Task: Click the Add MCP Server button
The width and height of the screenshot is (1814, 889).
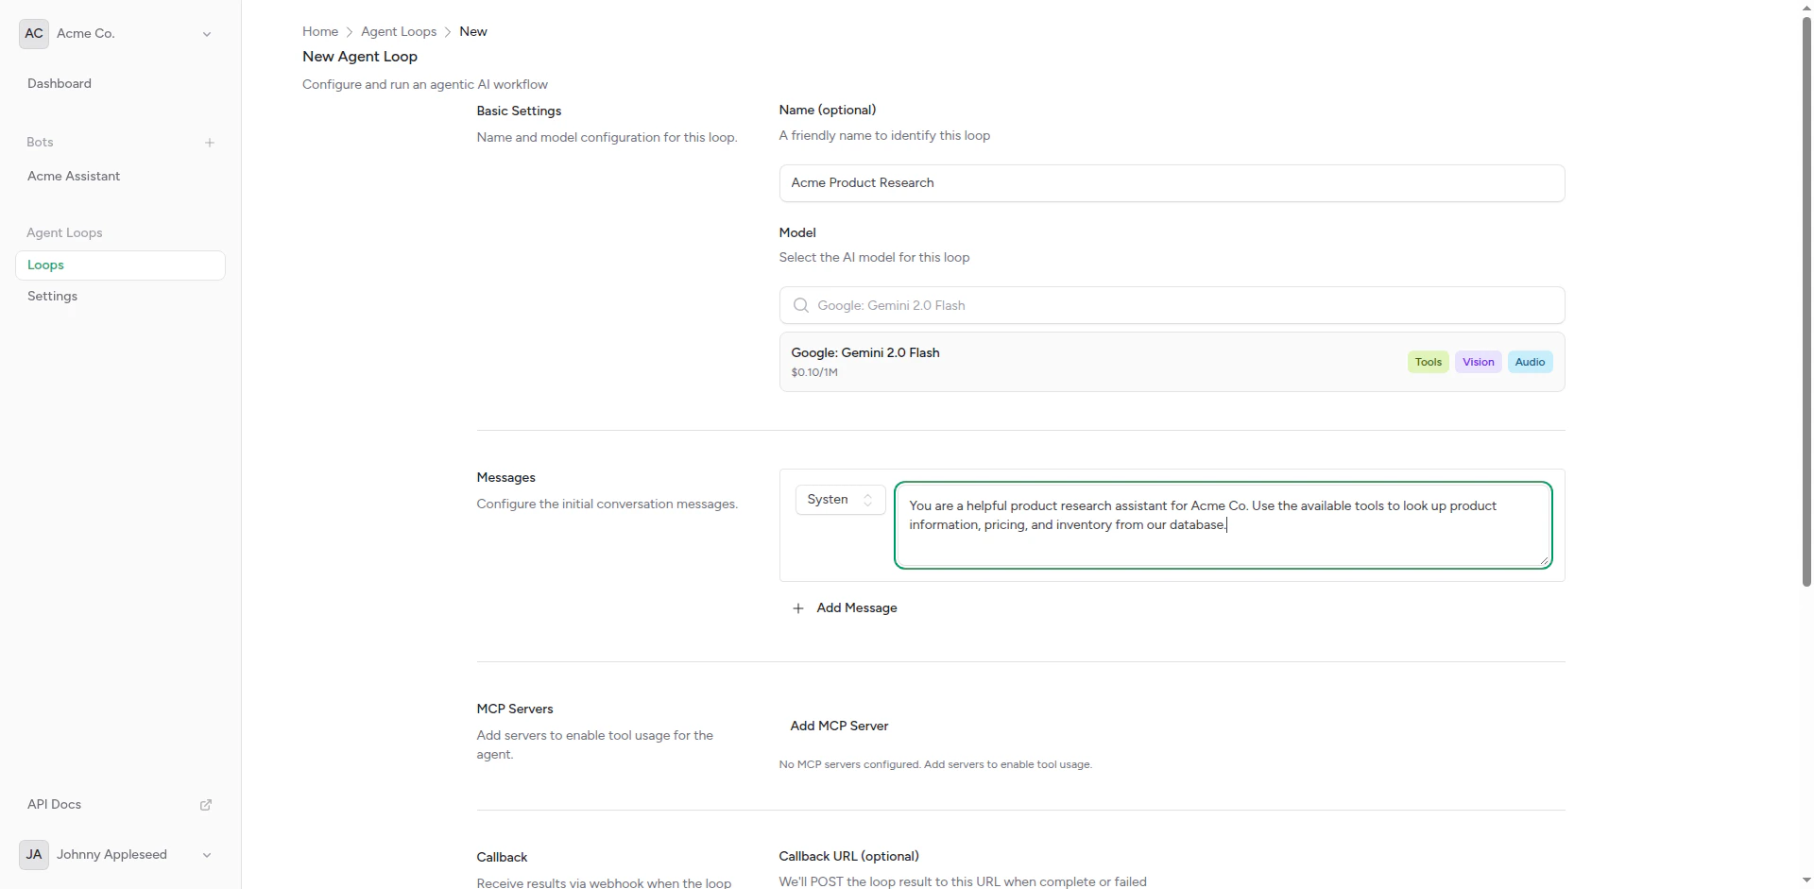Action: click(x=839, y=726)
